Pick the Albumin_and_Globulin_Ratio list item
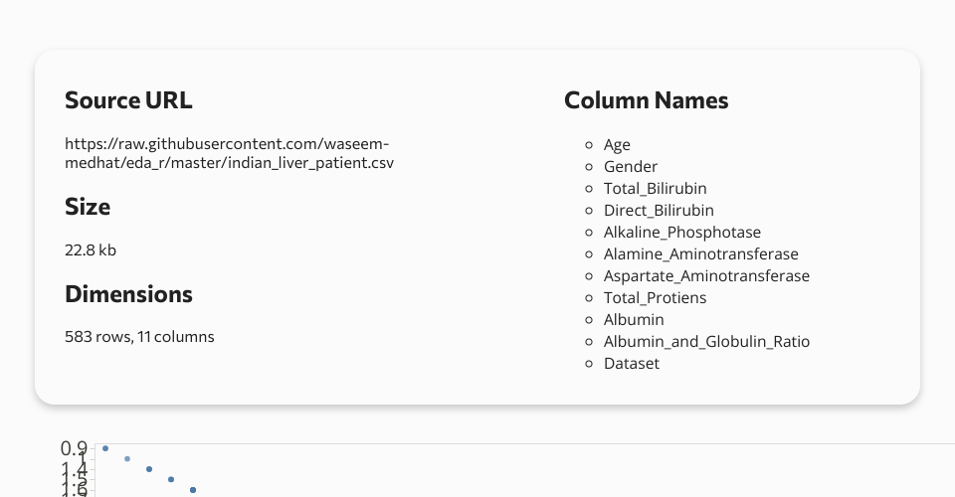Image resolution: width=955 pixels, height=497 pixels. pyautogui.click(x=706, y=342)
